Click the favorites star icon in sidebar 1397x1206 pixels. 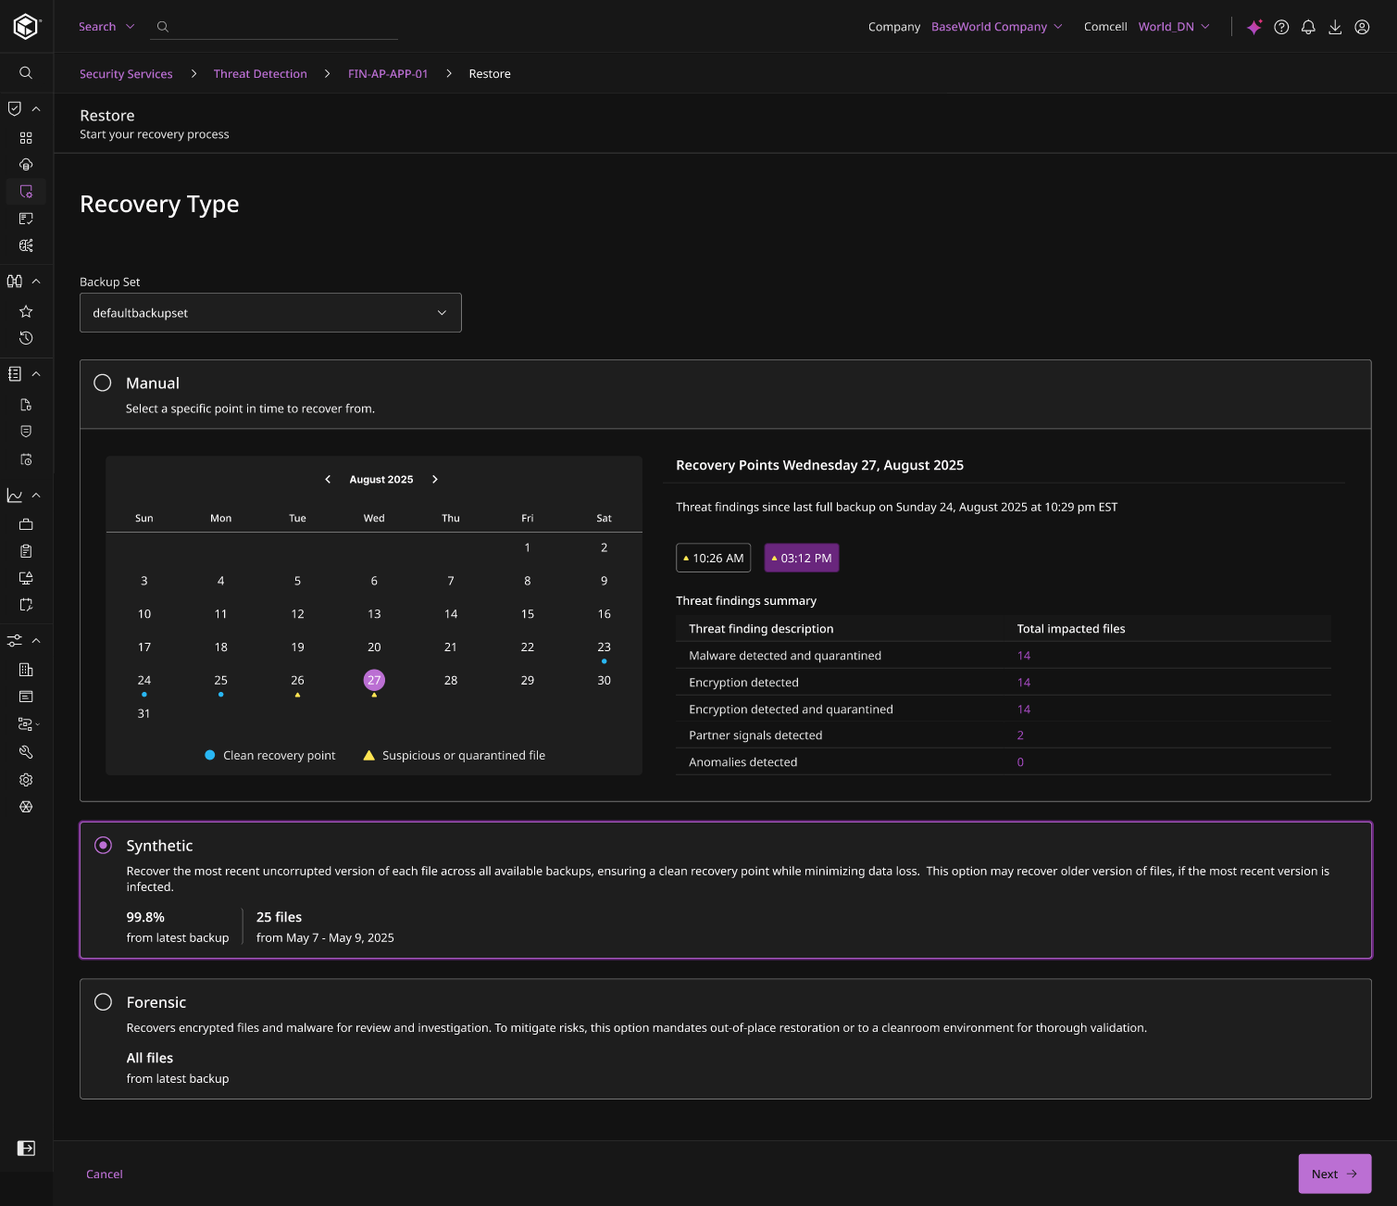(x=26, y=311)
